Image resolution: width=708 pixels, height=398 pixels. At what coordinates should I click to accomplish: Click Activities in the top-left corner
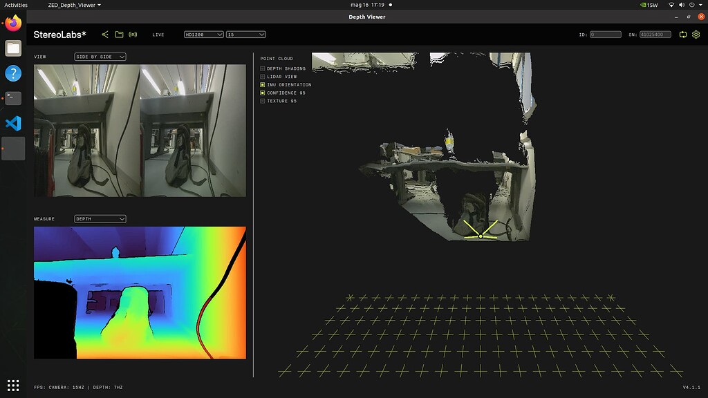pyautogui.click(x=17, y=3)
